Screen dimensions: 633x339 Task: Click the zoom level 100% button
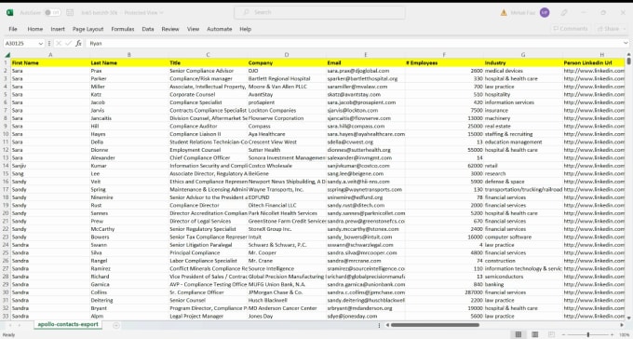click(x=624, y=334)
